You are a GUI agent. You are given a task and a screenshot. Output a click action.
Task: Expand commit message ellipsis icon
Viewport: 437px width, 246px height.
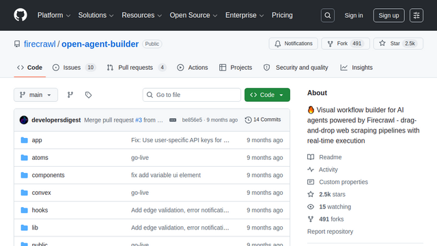click(x=173, y=120)
